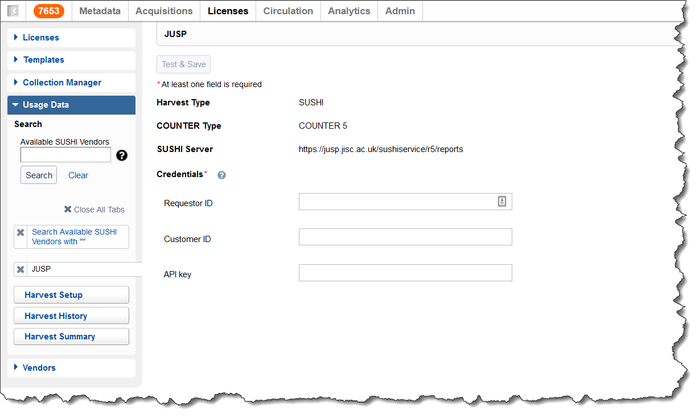Click the Harvest Type label
Viewport: 699px width, 418px height.
coord(183,103)
